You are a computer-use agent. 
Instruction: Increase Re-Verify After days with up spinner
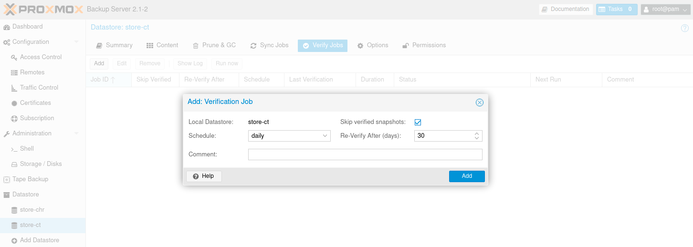pyautogui.click(x=477, y=134)
